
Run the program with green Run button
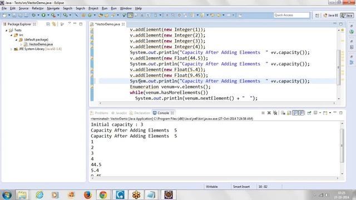[x=43, y=15]
